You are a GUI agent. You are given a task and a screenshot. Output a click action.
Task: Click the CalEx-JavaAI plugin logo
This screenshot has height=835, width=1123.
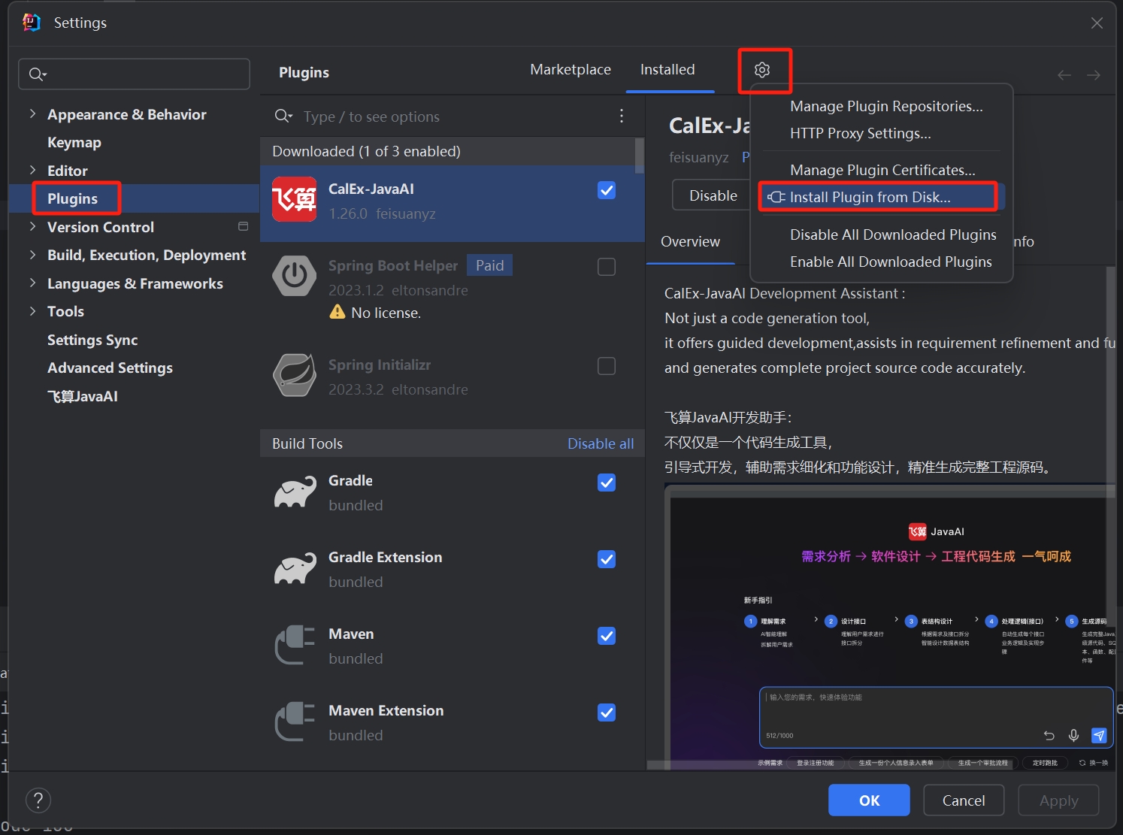pos(294,199)
